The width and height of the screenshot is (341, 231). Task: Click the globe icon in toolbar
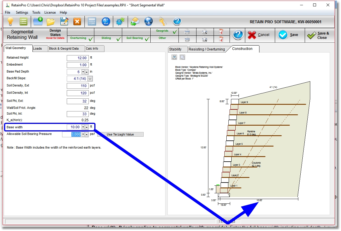149,21
